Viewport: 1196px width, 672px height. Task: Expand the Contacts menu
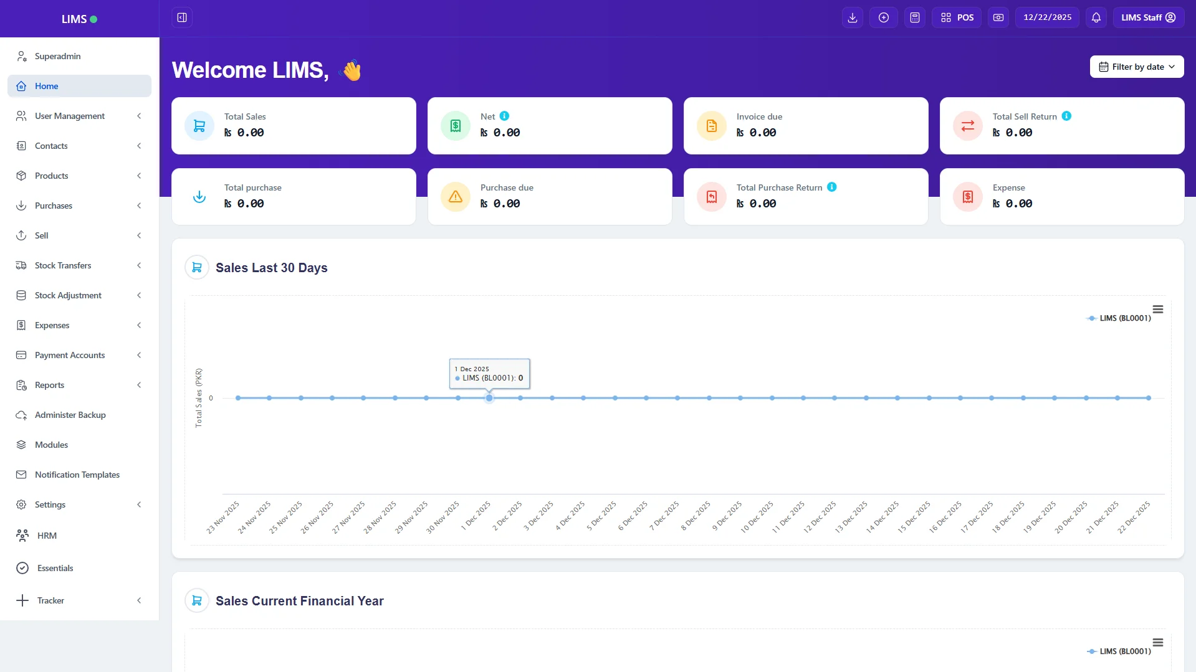80,146
